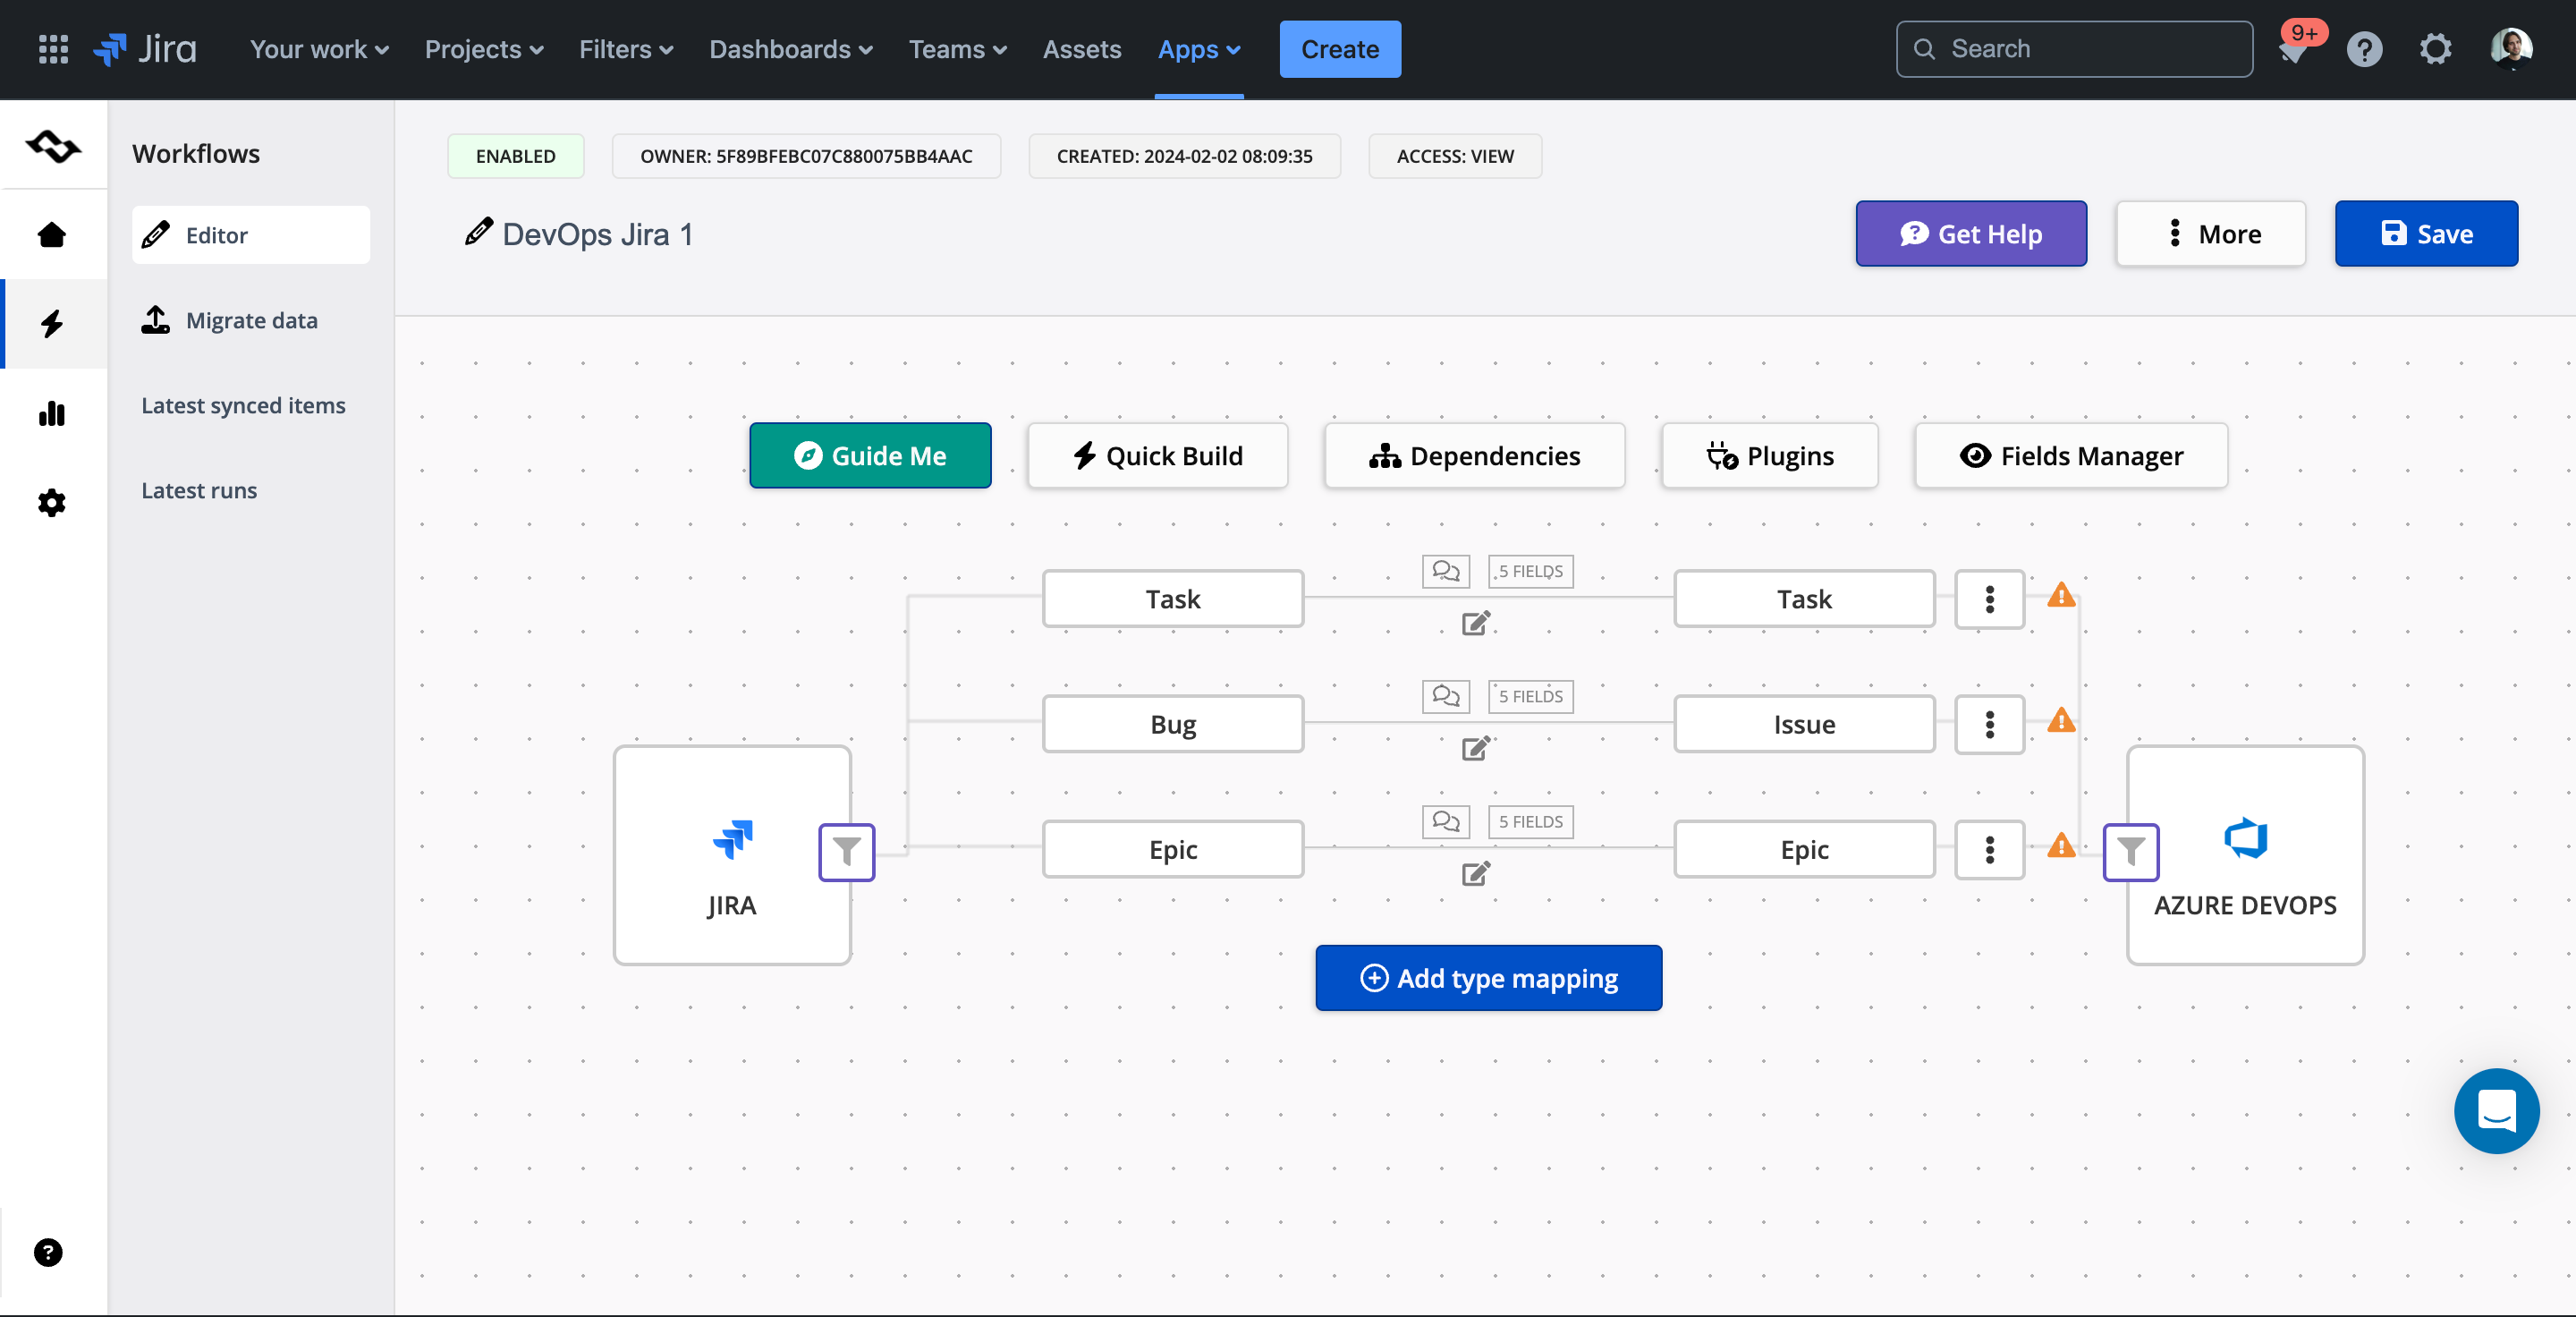Open the user profile avatar menu
Screen dimensions: 2576x1317
coord(2511,50)
